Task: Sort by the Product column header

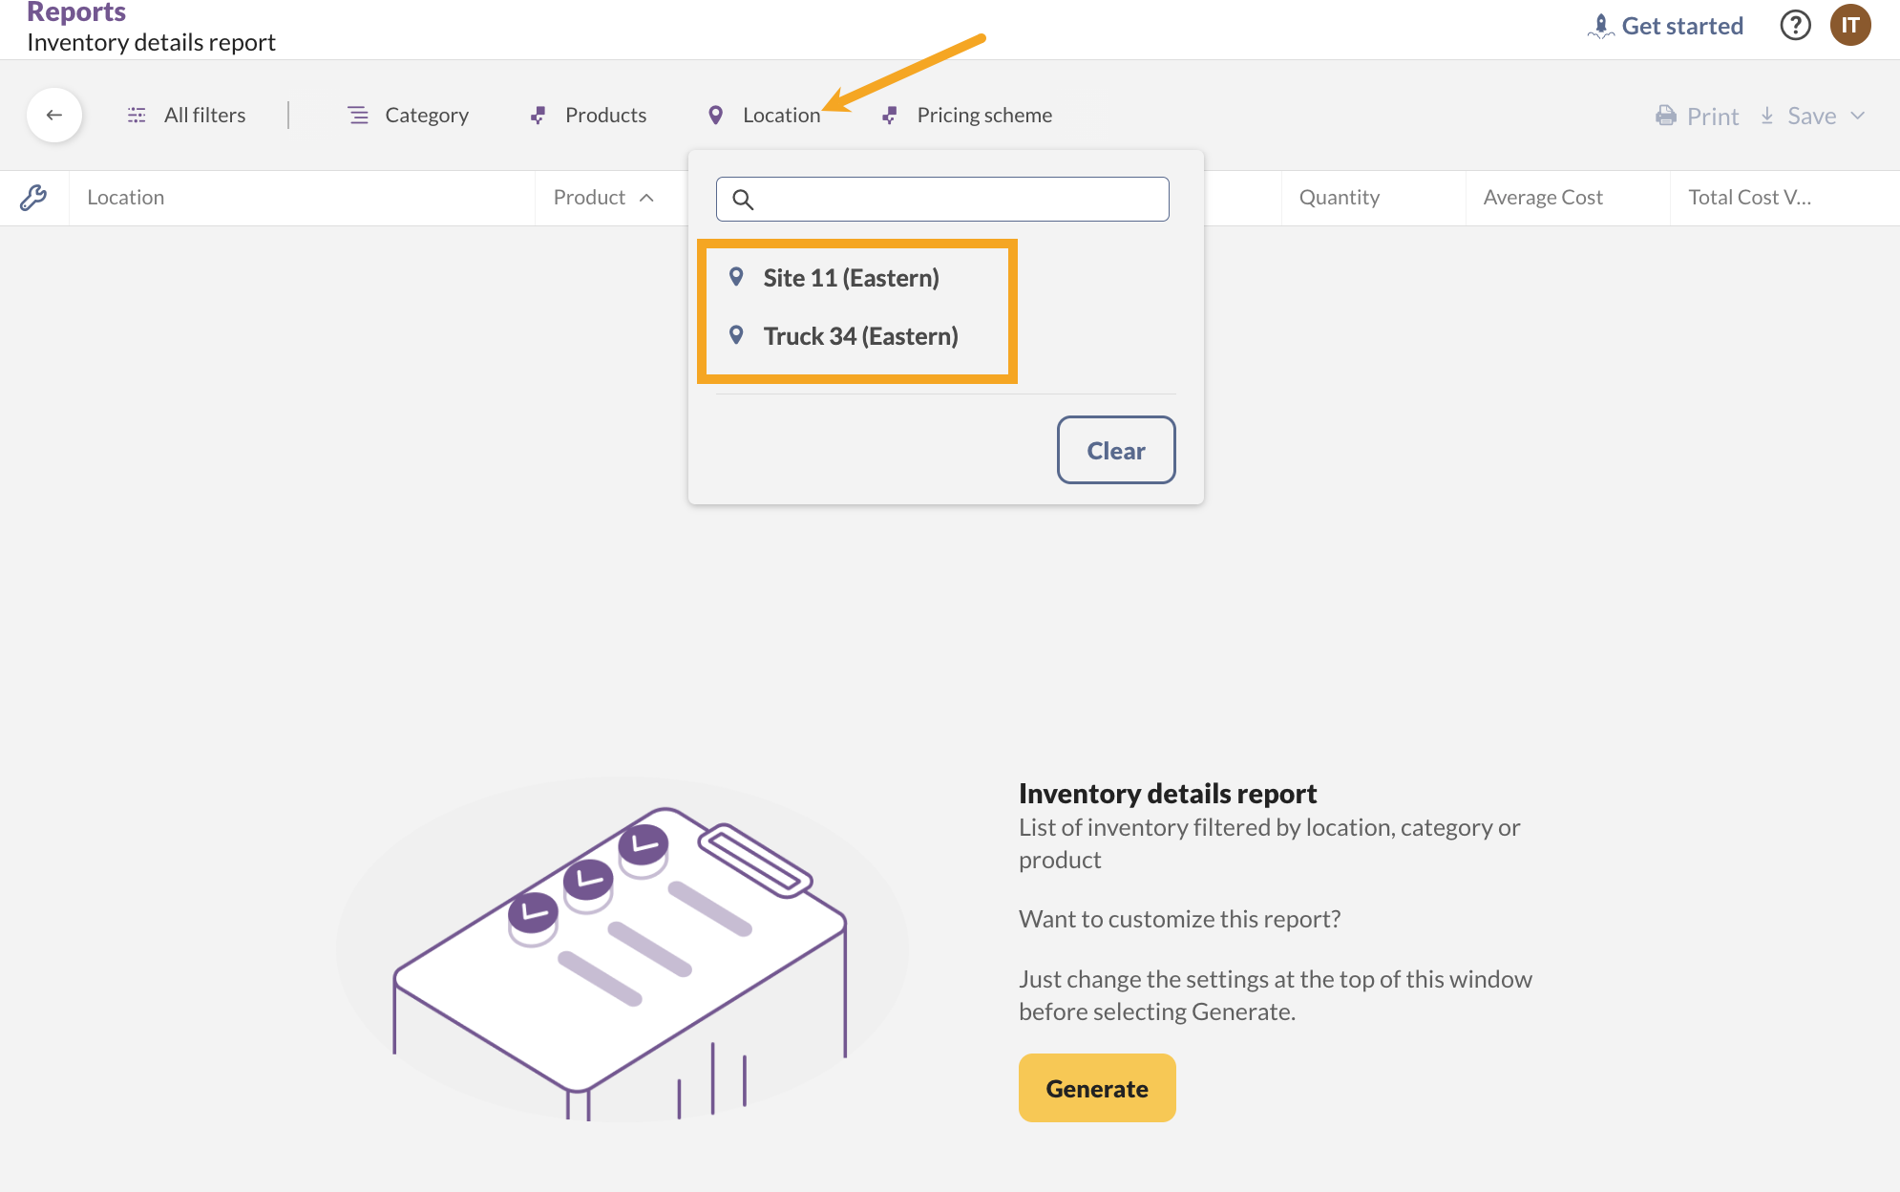Action: (590, 198)
